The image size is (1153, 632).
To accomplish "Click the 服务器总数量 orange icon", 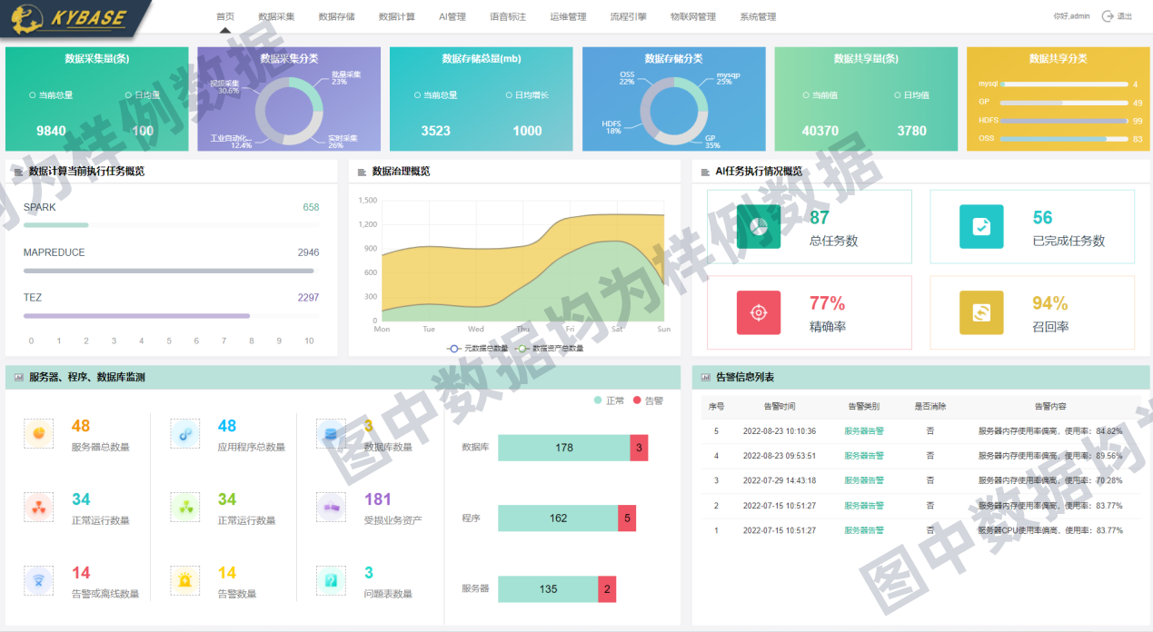I will tap(38, 434).
